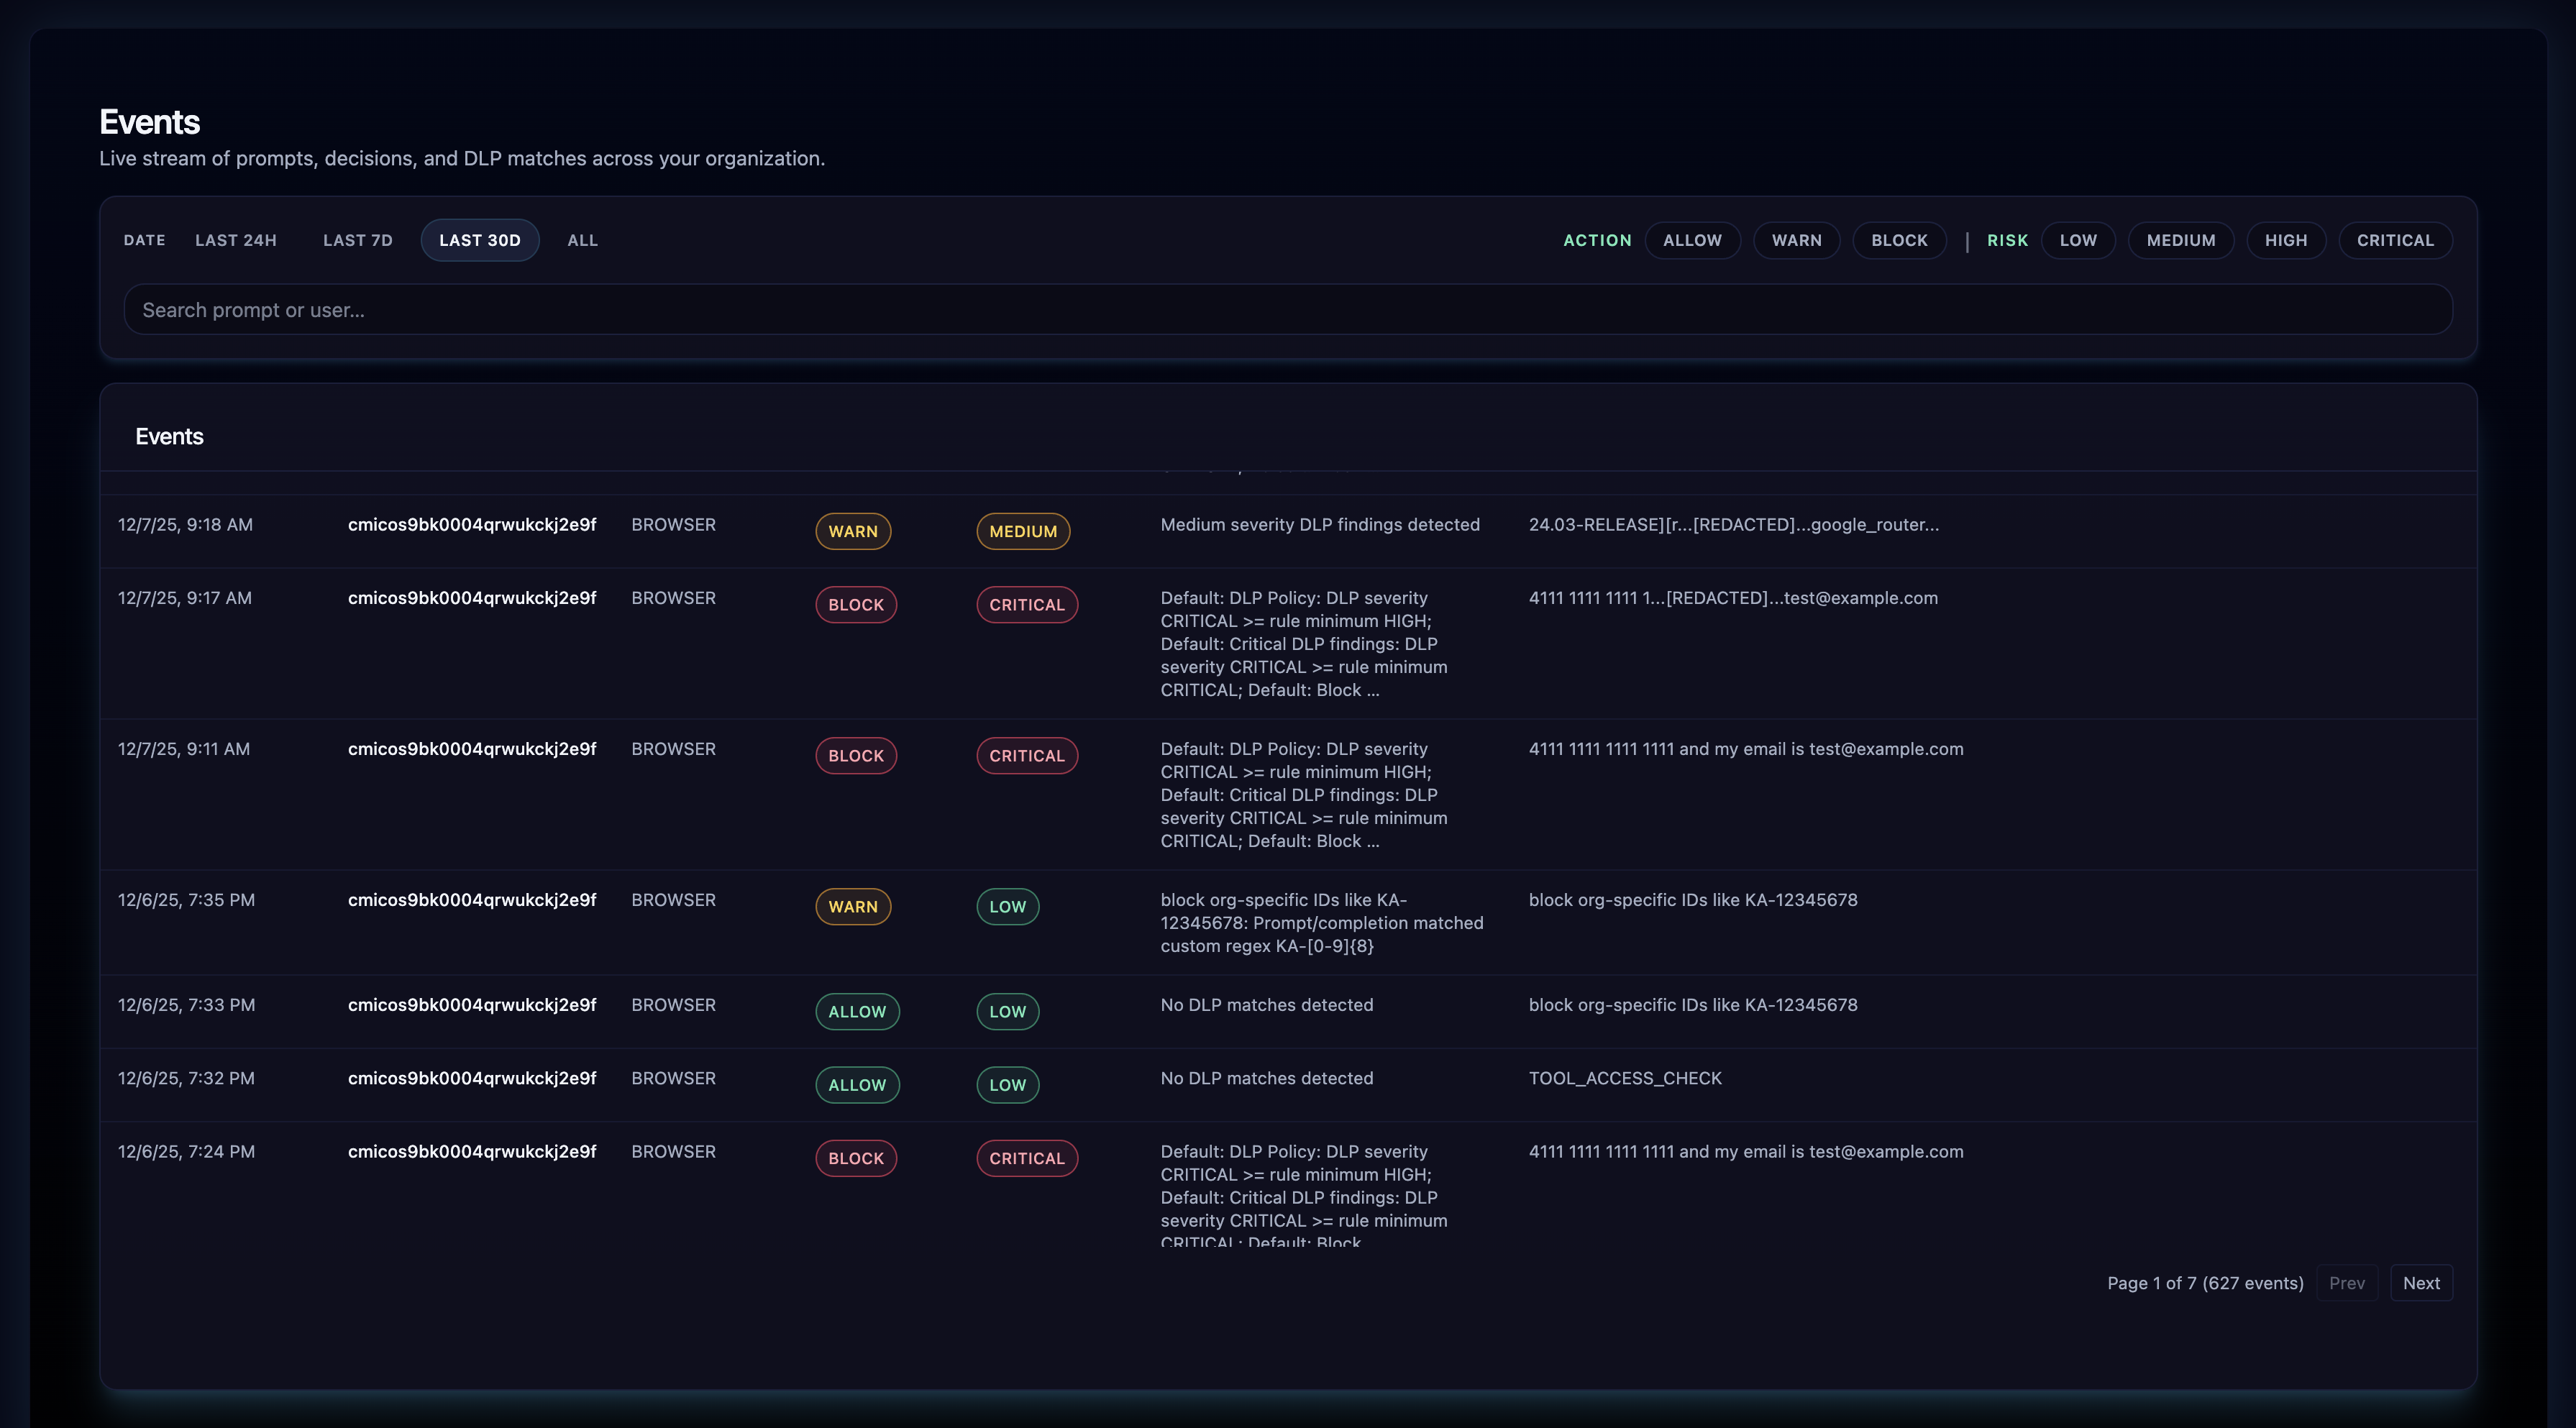This screenshot has width=2576, height=1428.
Task: Switch date range to All
Action: [581, 240]
